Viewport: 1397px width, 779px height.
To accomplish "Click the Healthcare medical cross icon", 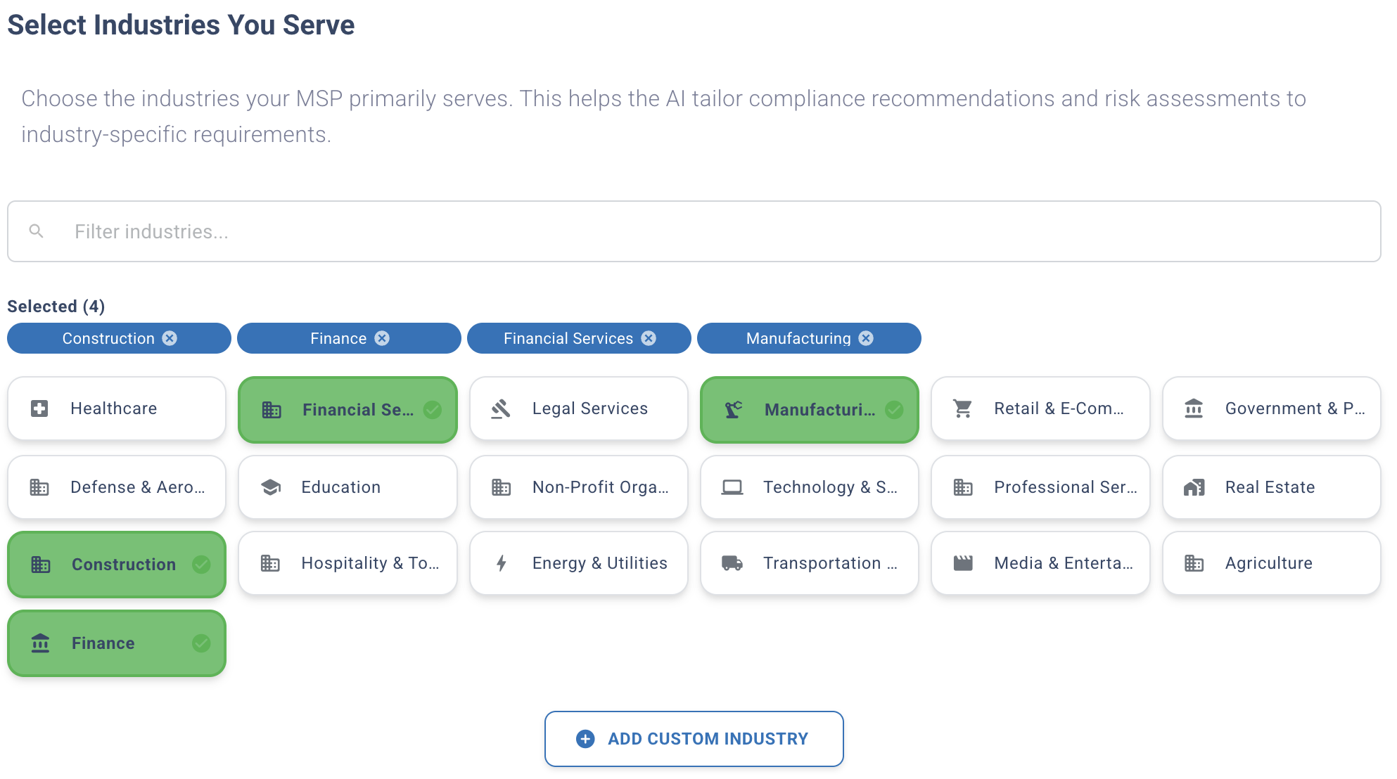I will (x=40, y=408).
